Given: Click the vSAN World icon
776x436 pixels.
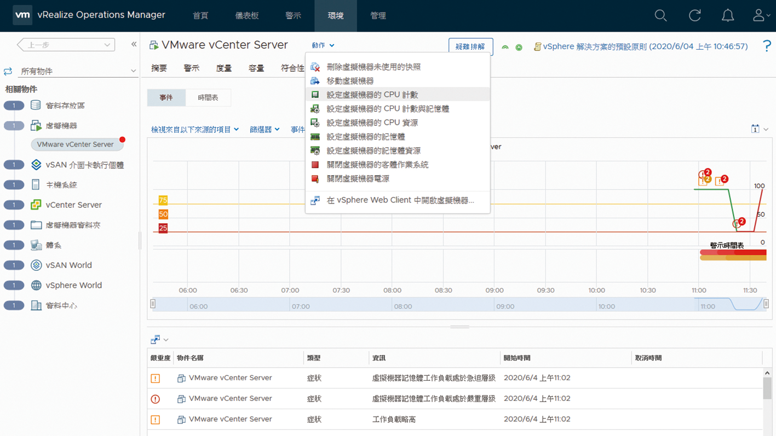Looking at the screenshot, I should 36,265.
